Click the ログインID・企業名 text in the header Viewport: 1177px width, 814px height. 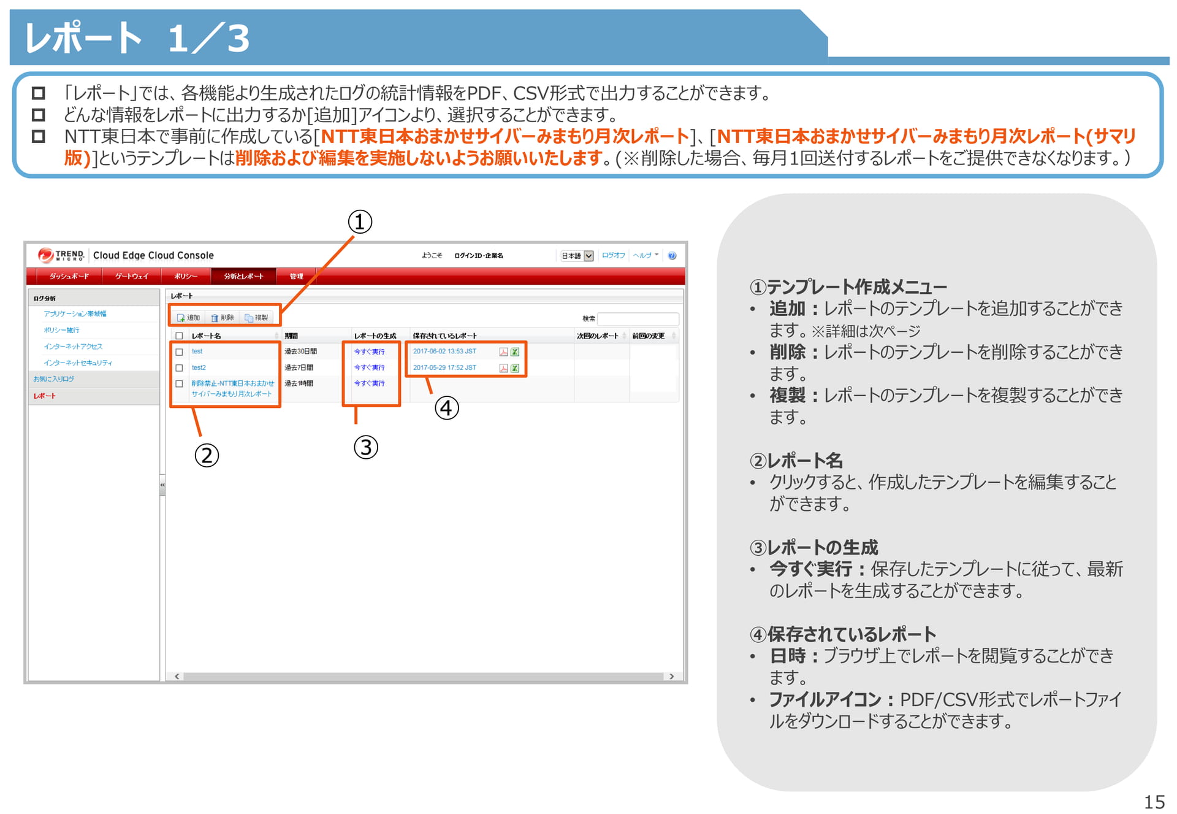pos(479,256)
